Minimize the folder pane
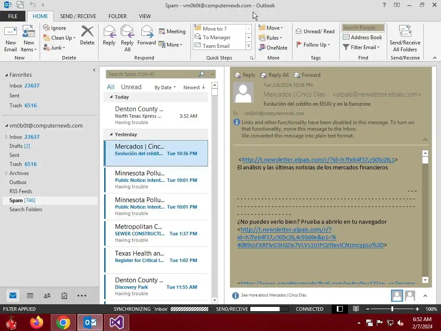Image resolution: width=441 pixels, height=331 pixels. (94, 70)
